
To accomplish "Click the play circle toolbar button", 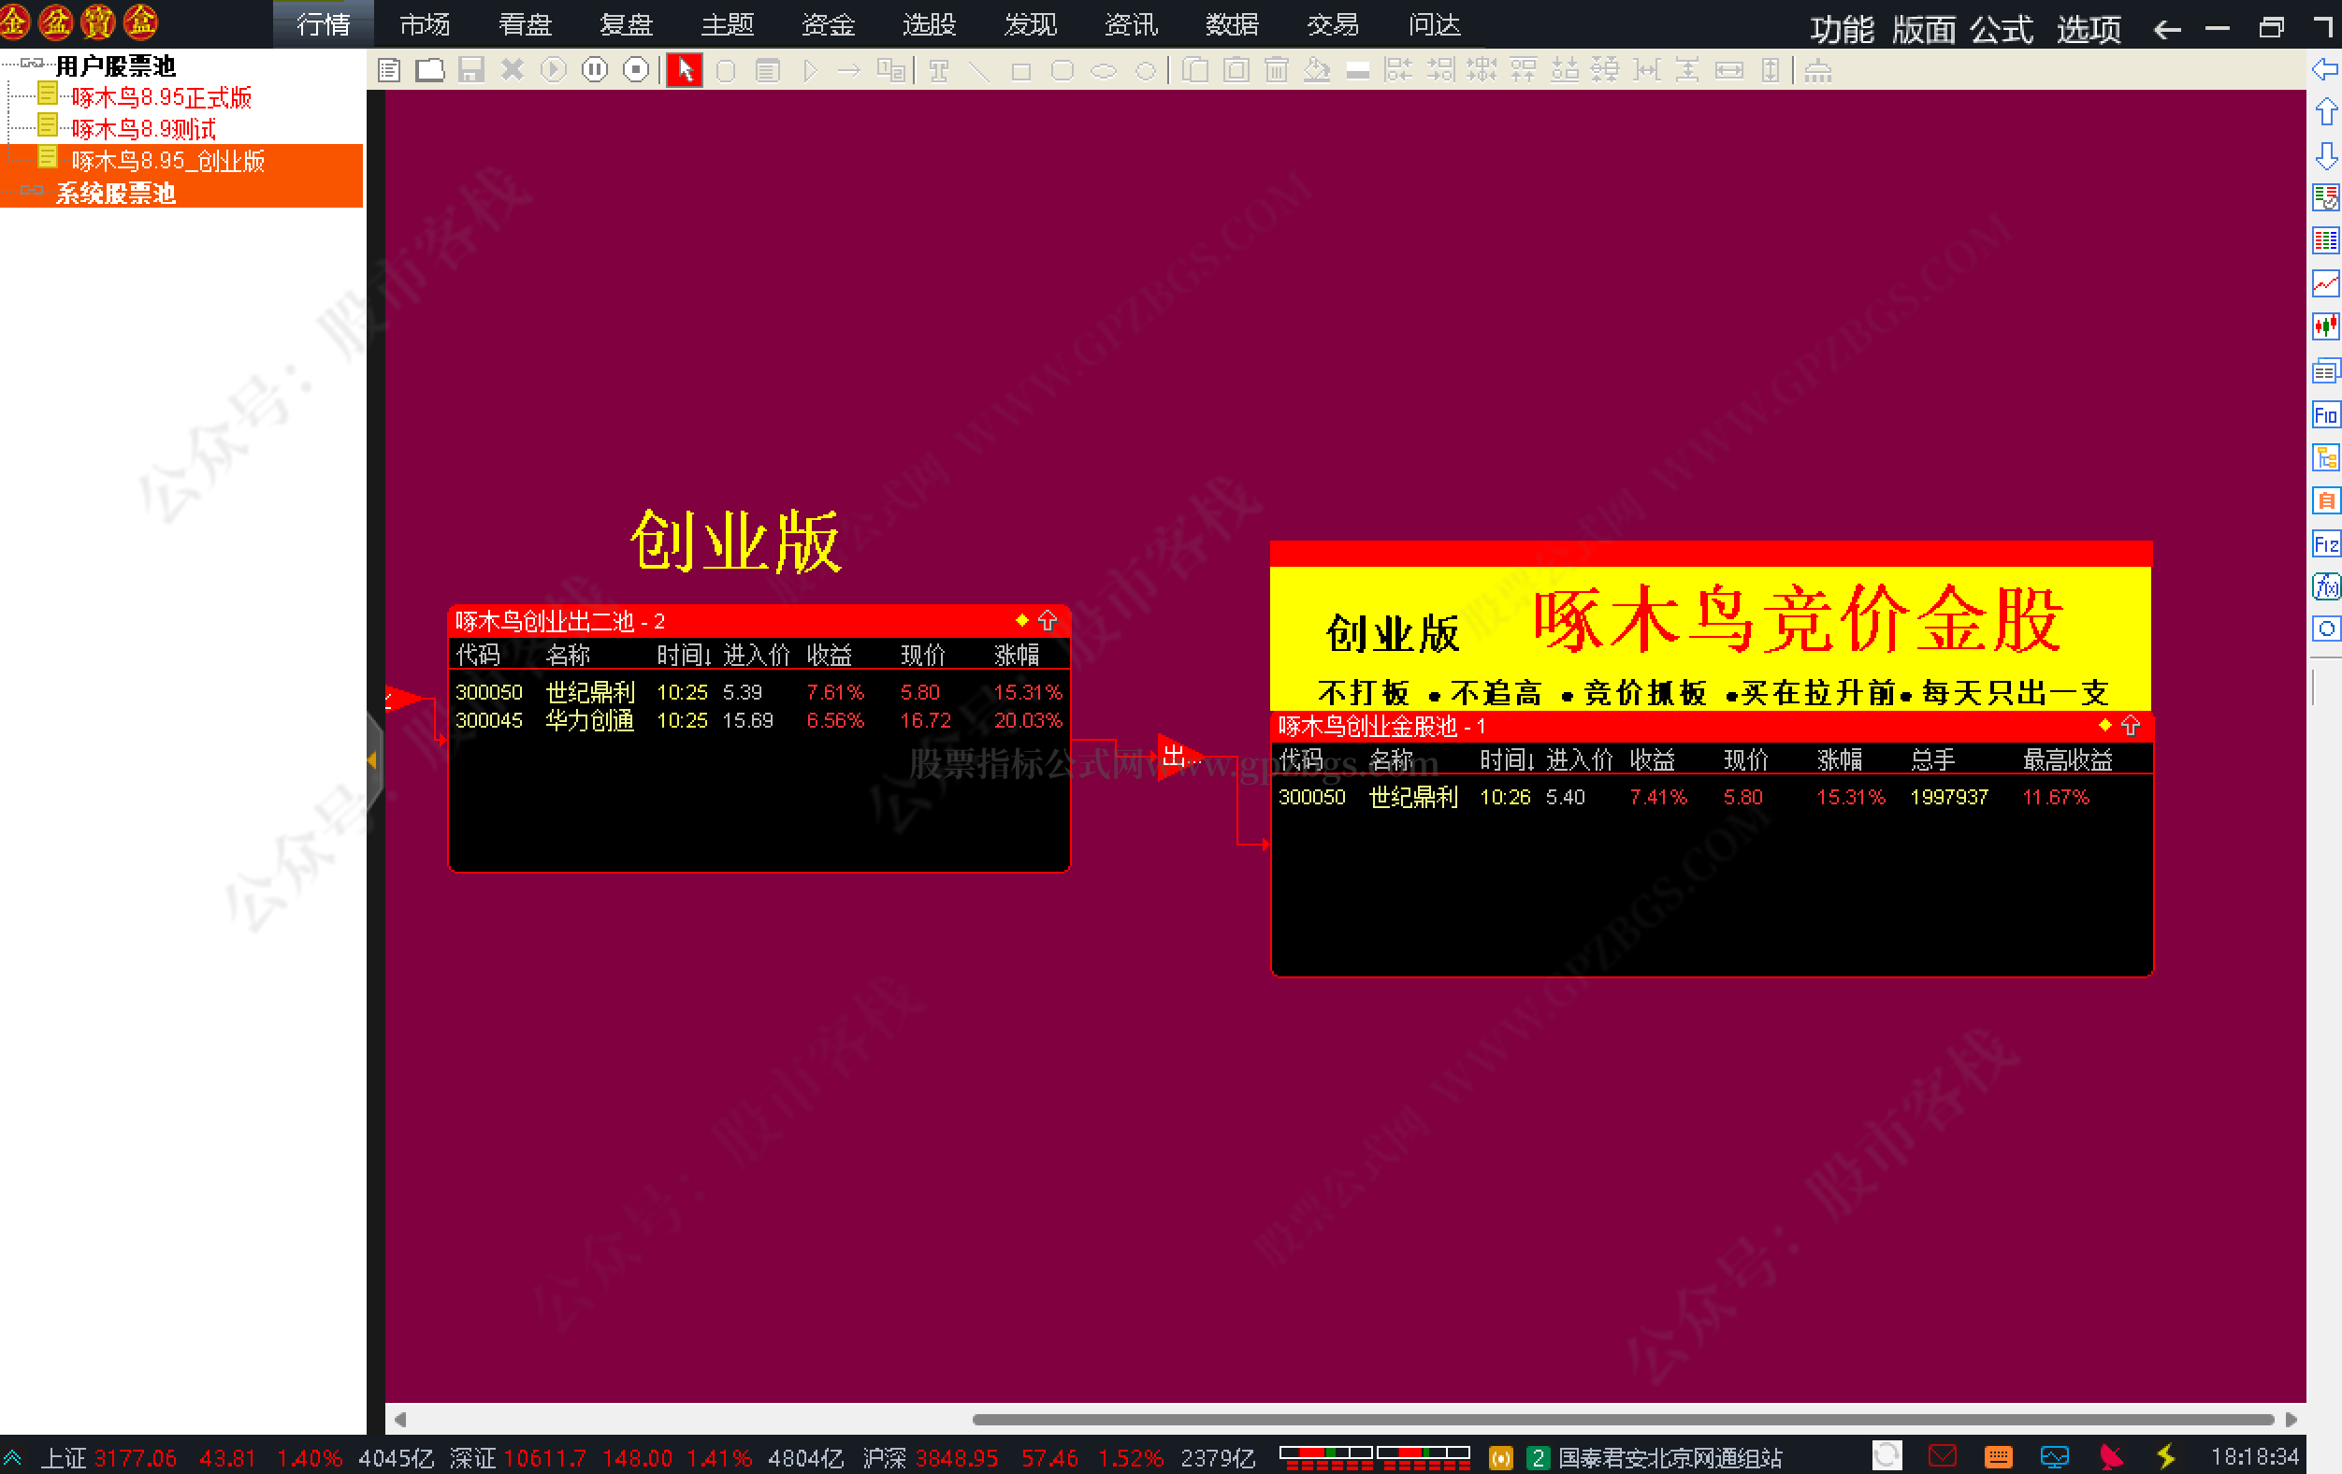I will [x=554, y=70].
